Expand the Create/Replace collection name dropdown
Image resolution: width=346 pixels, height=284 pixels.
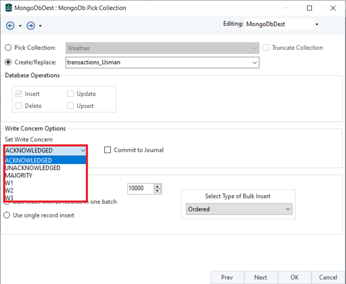(254, 62)
